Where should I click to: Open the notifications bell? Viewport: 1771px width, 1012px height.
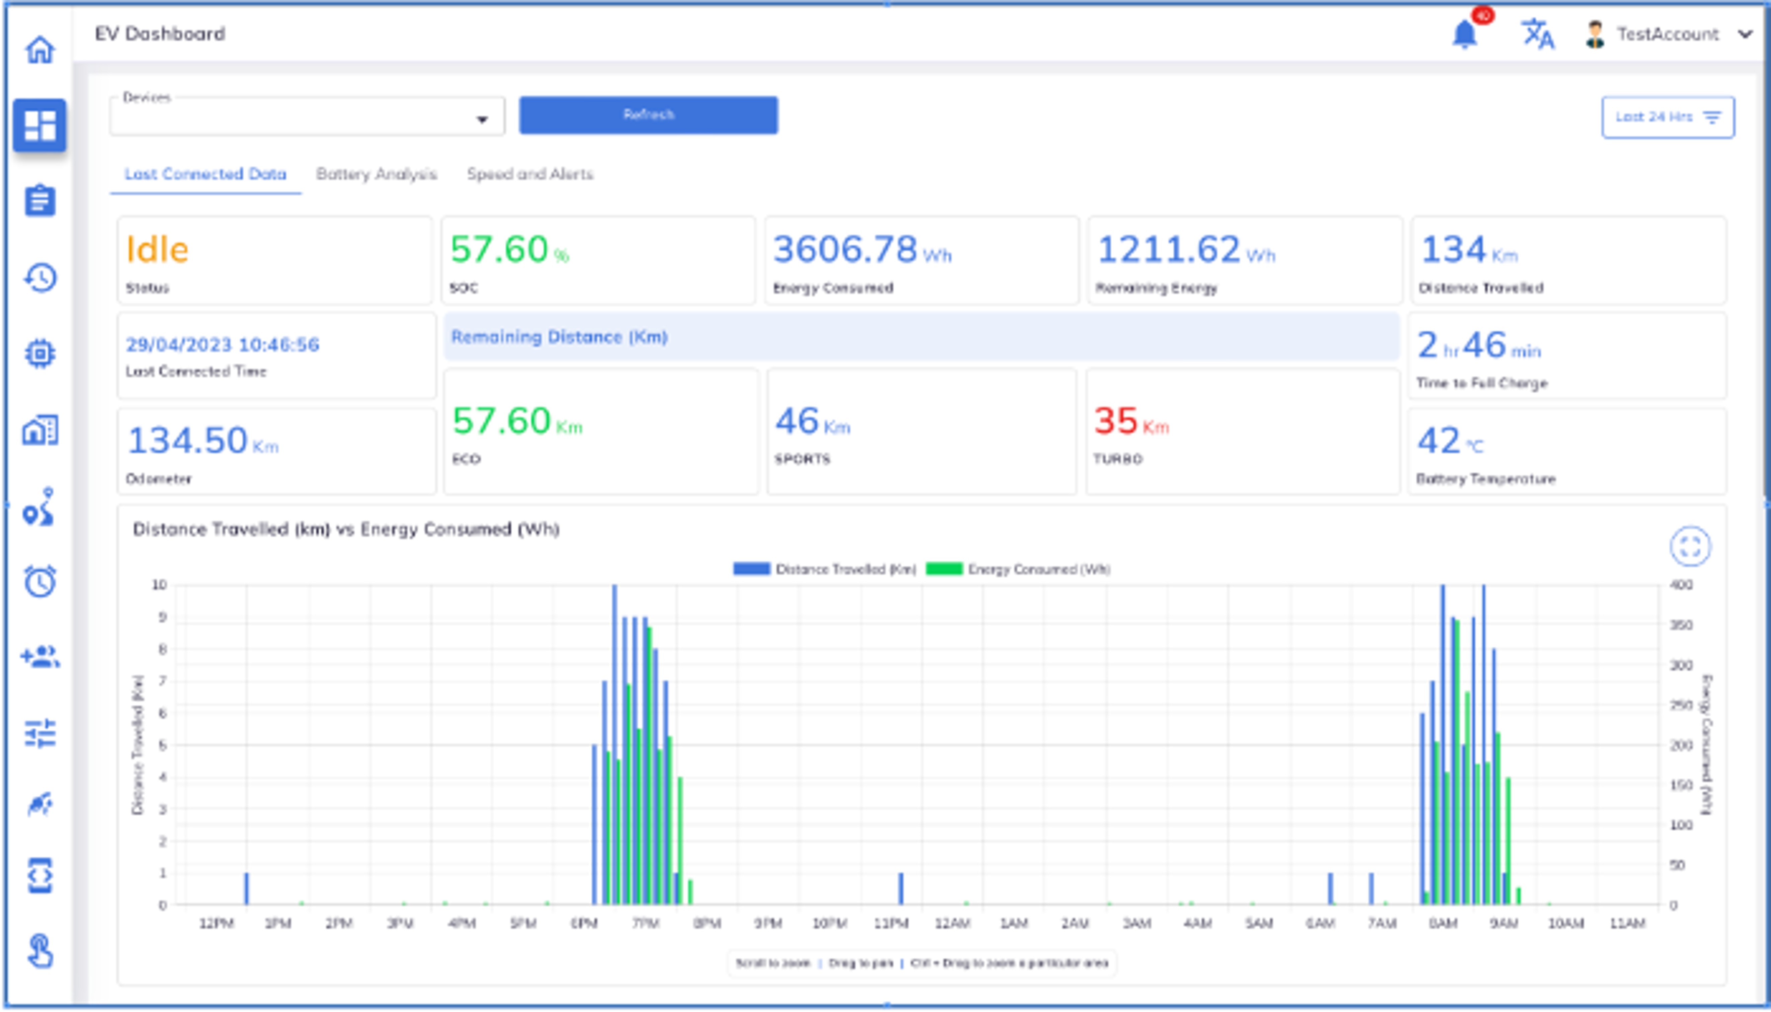coord(1465,33)
